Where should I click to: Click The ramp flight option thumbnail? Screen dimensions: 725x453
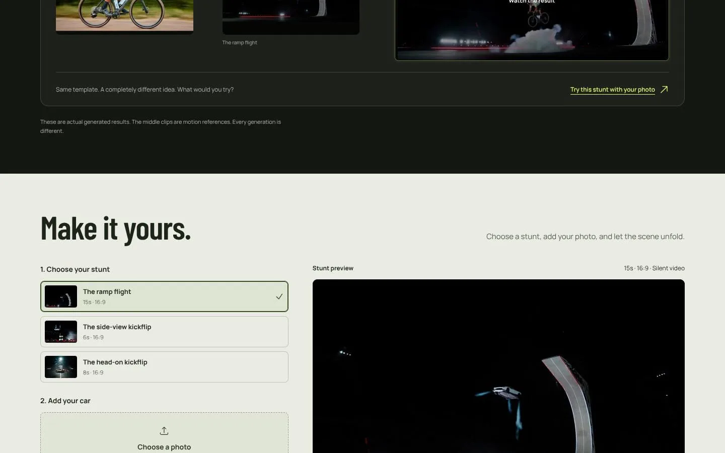[x=61, y=296]
